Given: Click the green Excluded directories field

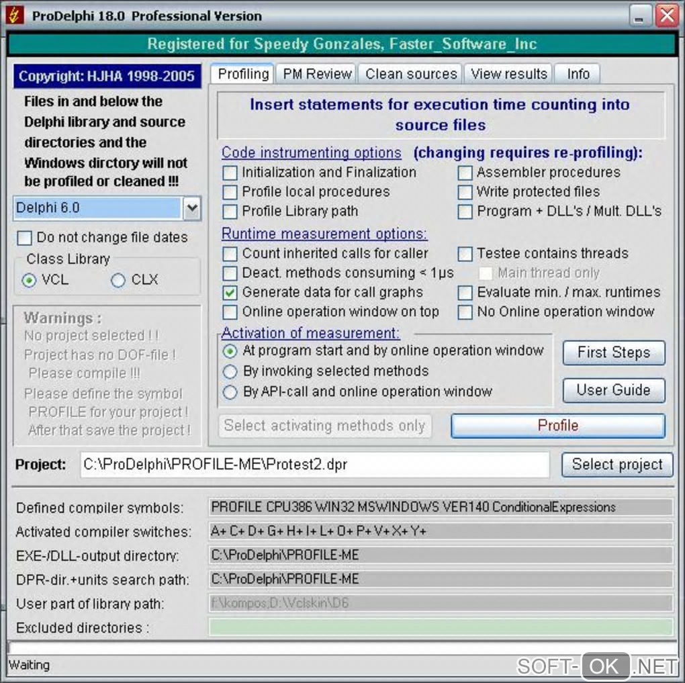Looking at the screenshot, I should [x=441, y=627].
